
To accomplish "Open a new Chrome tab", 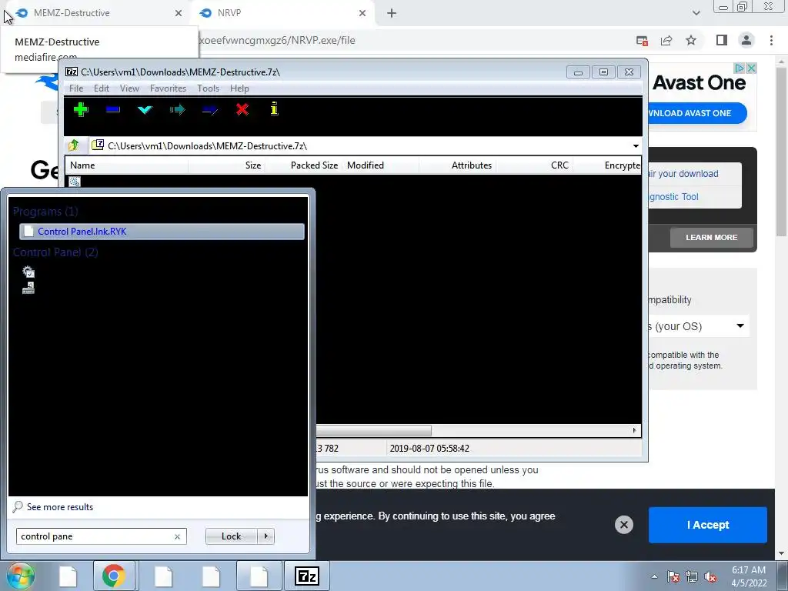I will 392,13.
